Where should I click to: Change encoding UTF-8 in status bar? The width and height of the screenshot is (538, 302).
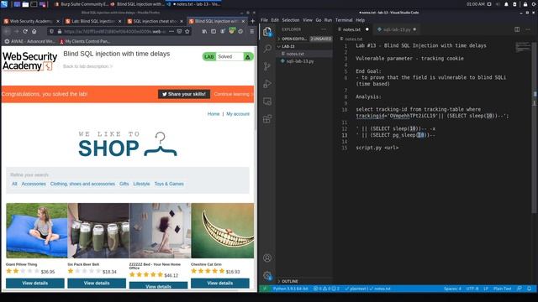(x=472, y=289)
